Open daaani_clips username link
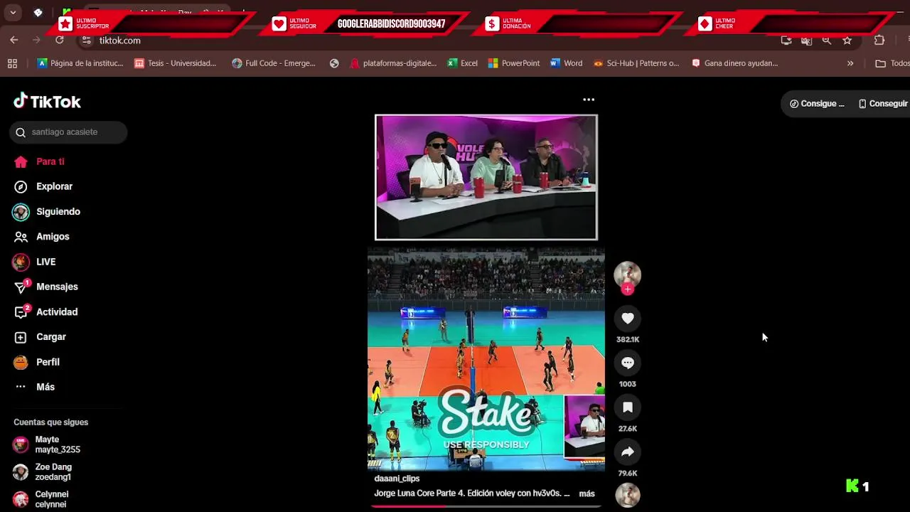910x512 pixels. (x=397, y=479)
